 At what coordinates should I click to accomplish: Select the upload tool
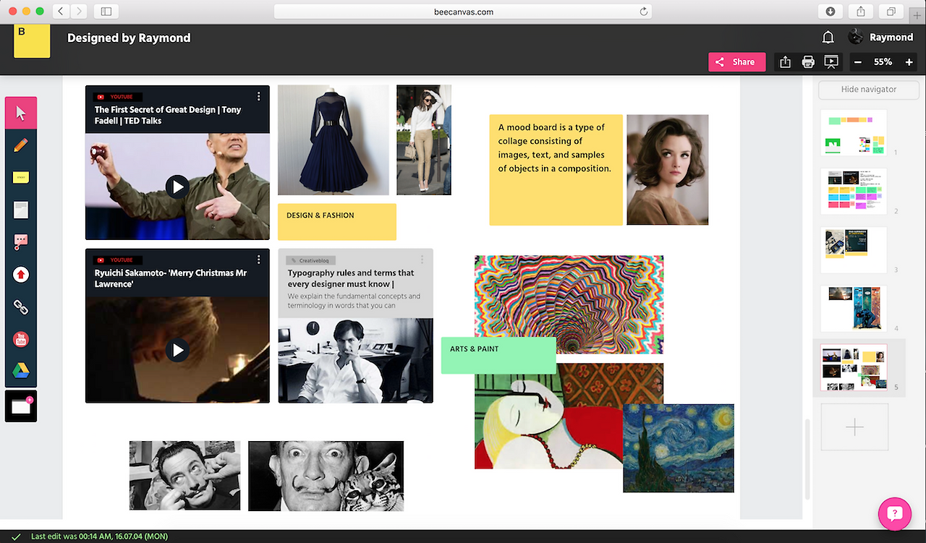pos(20,274)
